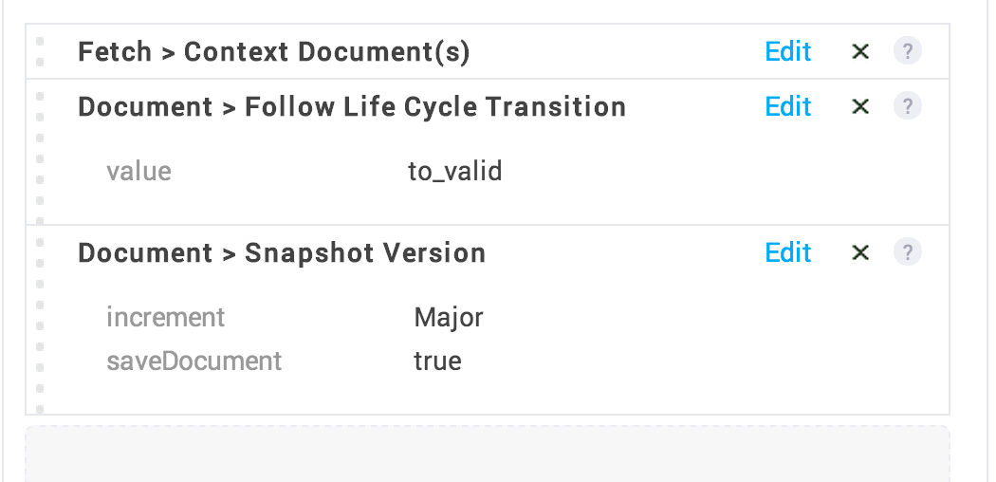996x482 pixels.
Task: Remove the Follow Life Cycle Transition operation
Action: (860, 106)
